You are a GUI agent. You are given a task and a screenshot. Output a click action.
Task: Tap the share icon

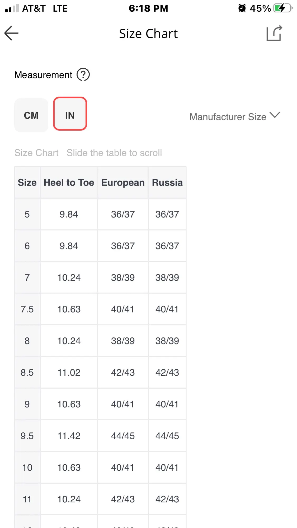pyautogui.click(x=274, y=33)
